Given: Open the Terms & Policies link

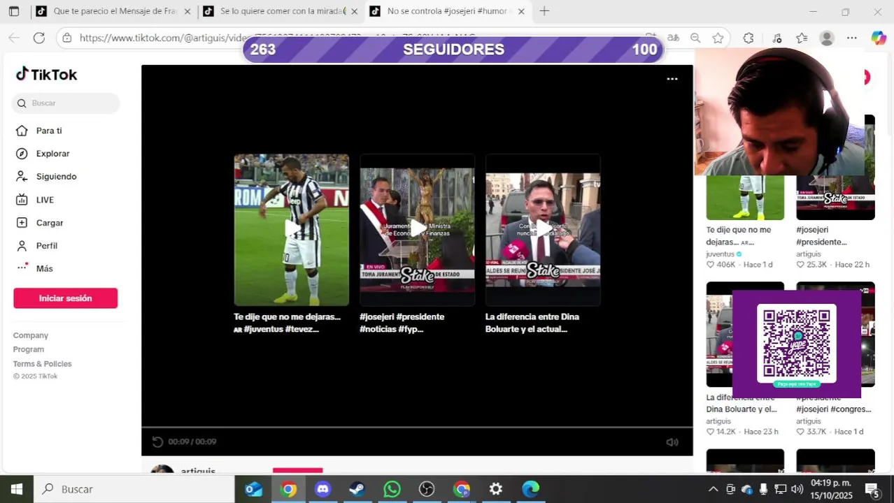Looking at the screenshot, I should tap(42, 364).
